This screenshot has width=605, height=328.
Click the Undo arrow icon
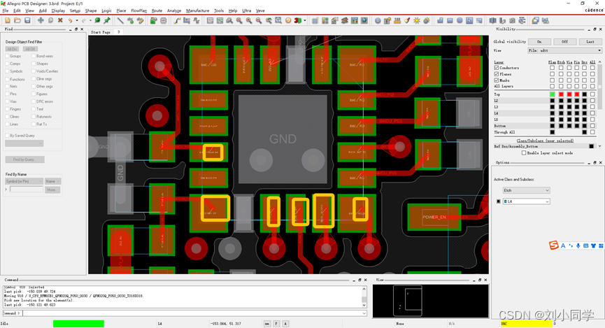[x=71, y=20]
